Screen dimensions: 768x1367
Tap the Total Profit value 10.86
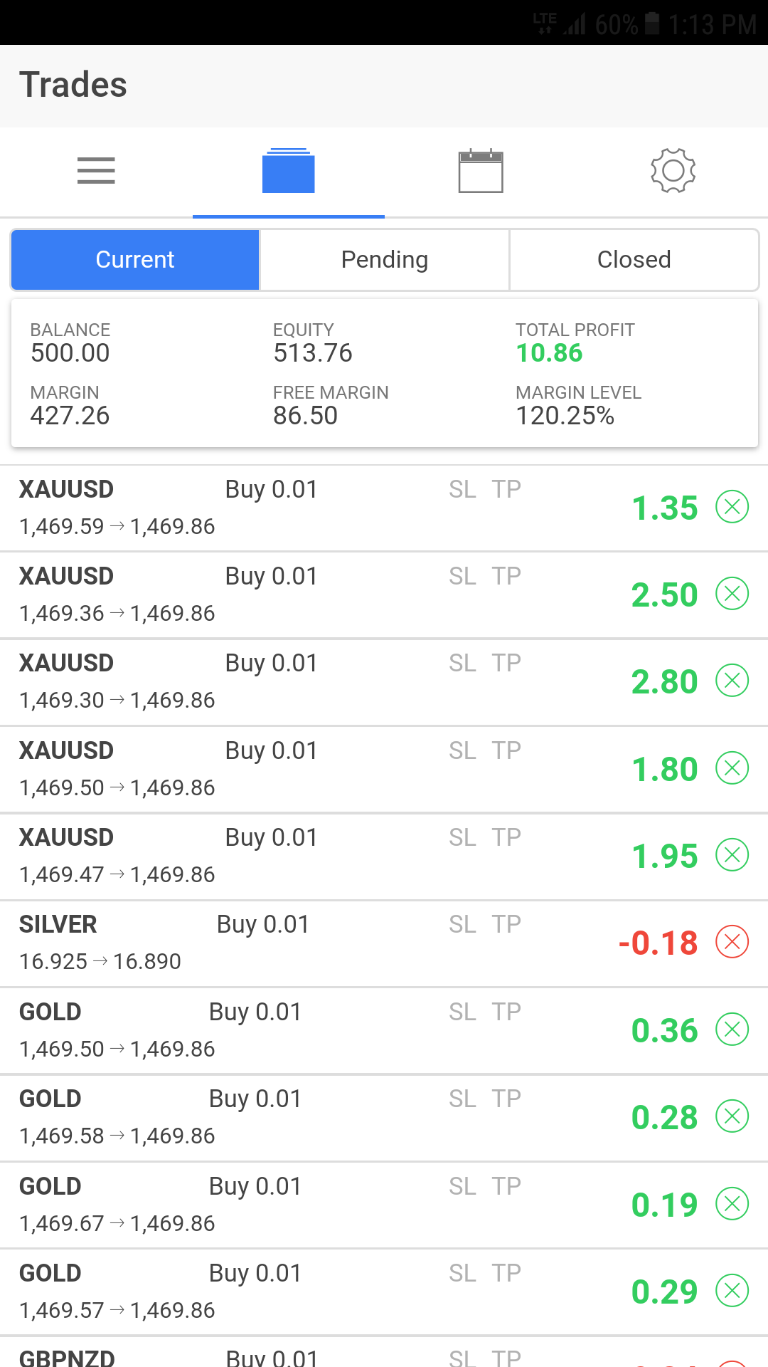(x=549, y=353)
